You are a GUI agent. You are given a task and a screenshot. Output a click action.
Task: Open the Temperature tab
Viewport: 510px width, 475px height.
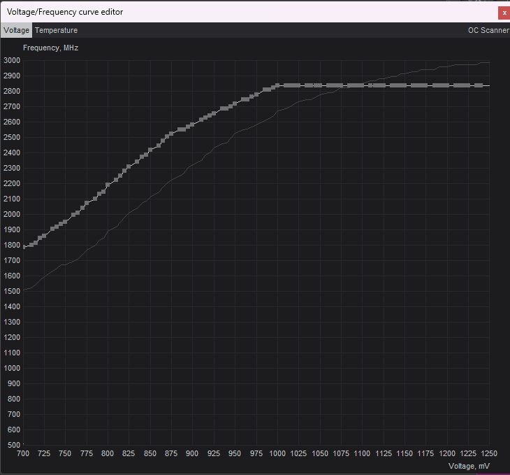tap(57, 30)
